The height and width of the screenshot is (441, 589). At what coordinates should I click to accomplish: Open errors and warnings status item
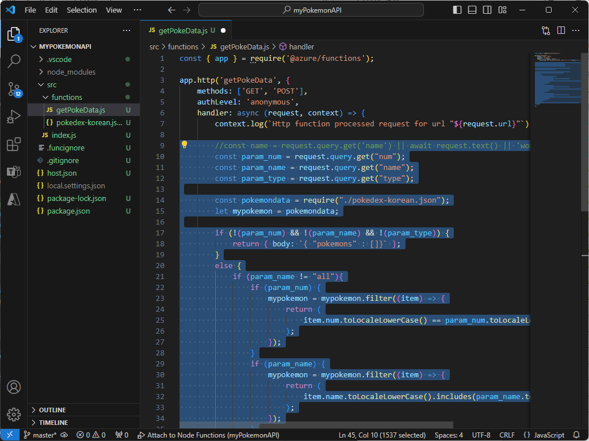(x=91, y=435)
